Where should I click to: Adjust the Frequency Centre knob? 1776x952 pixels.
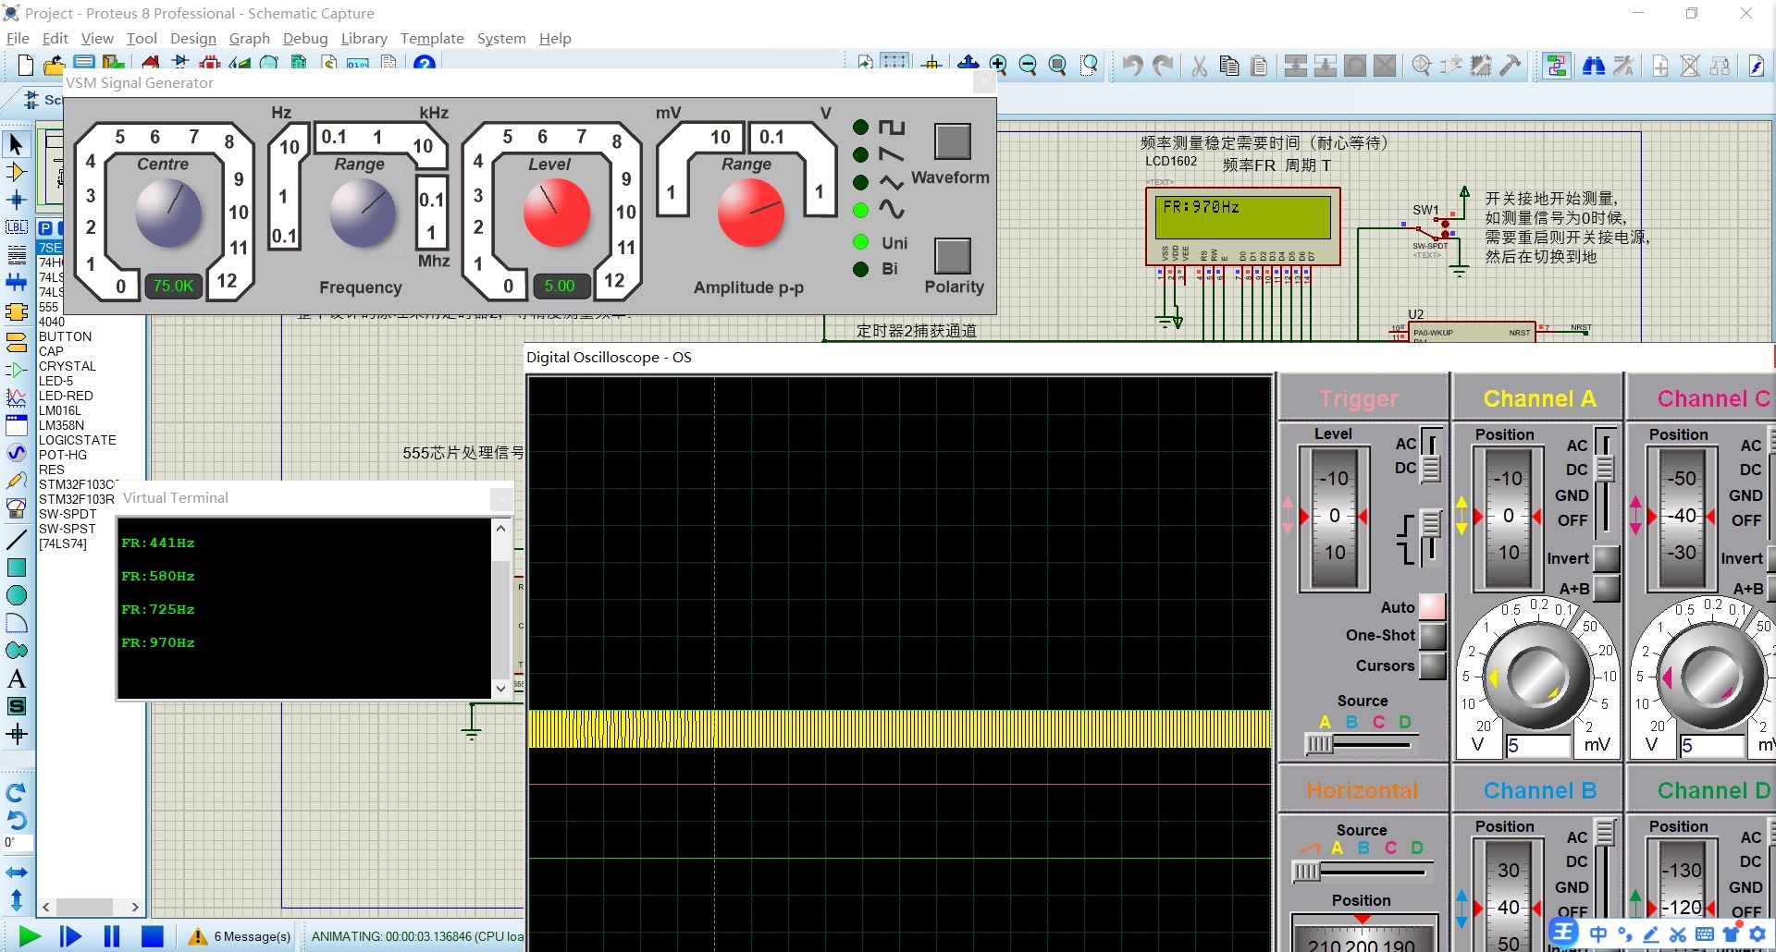(168, 213)
